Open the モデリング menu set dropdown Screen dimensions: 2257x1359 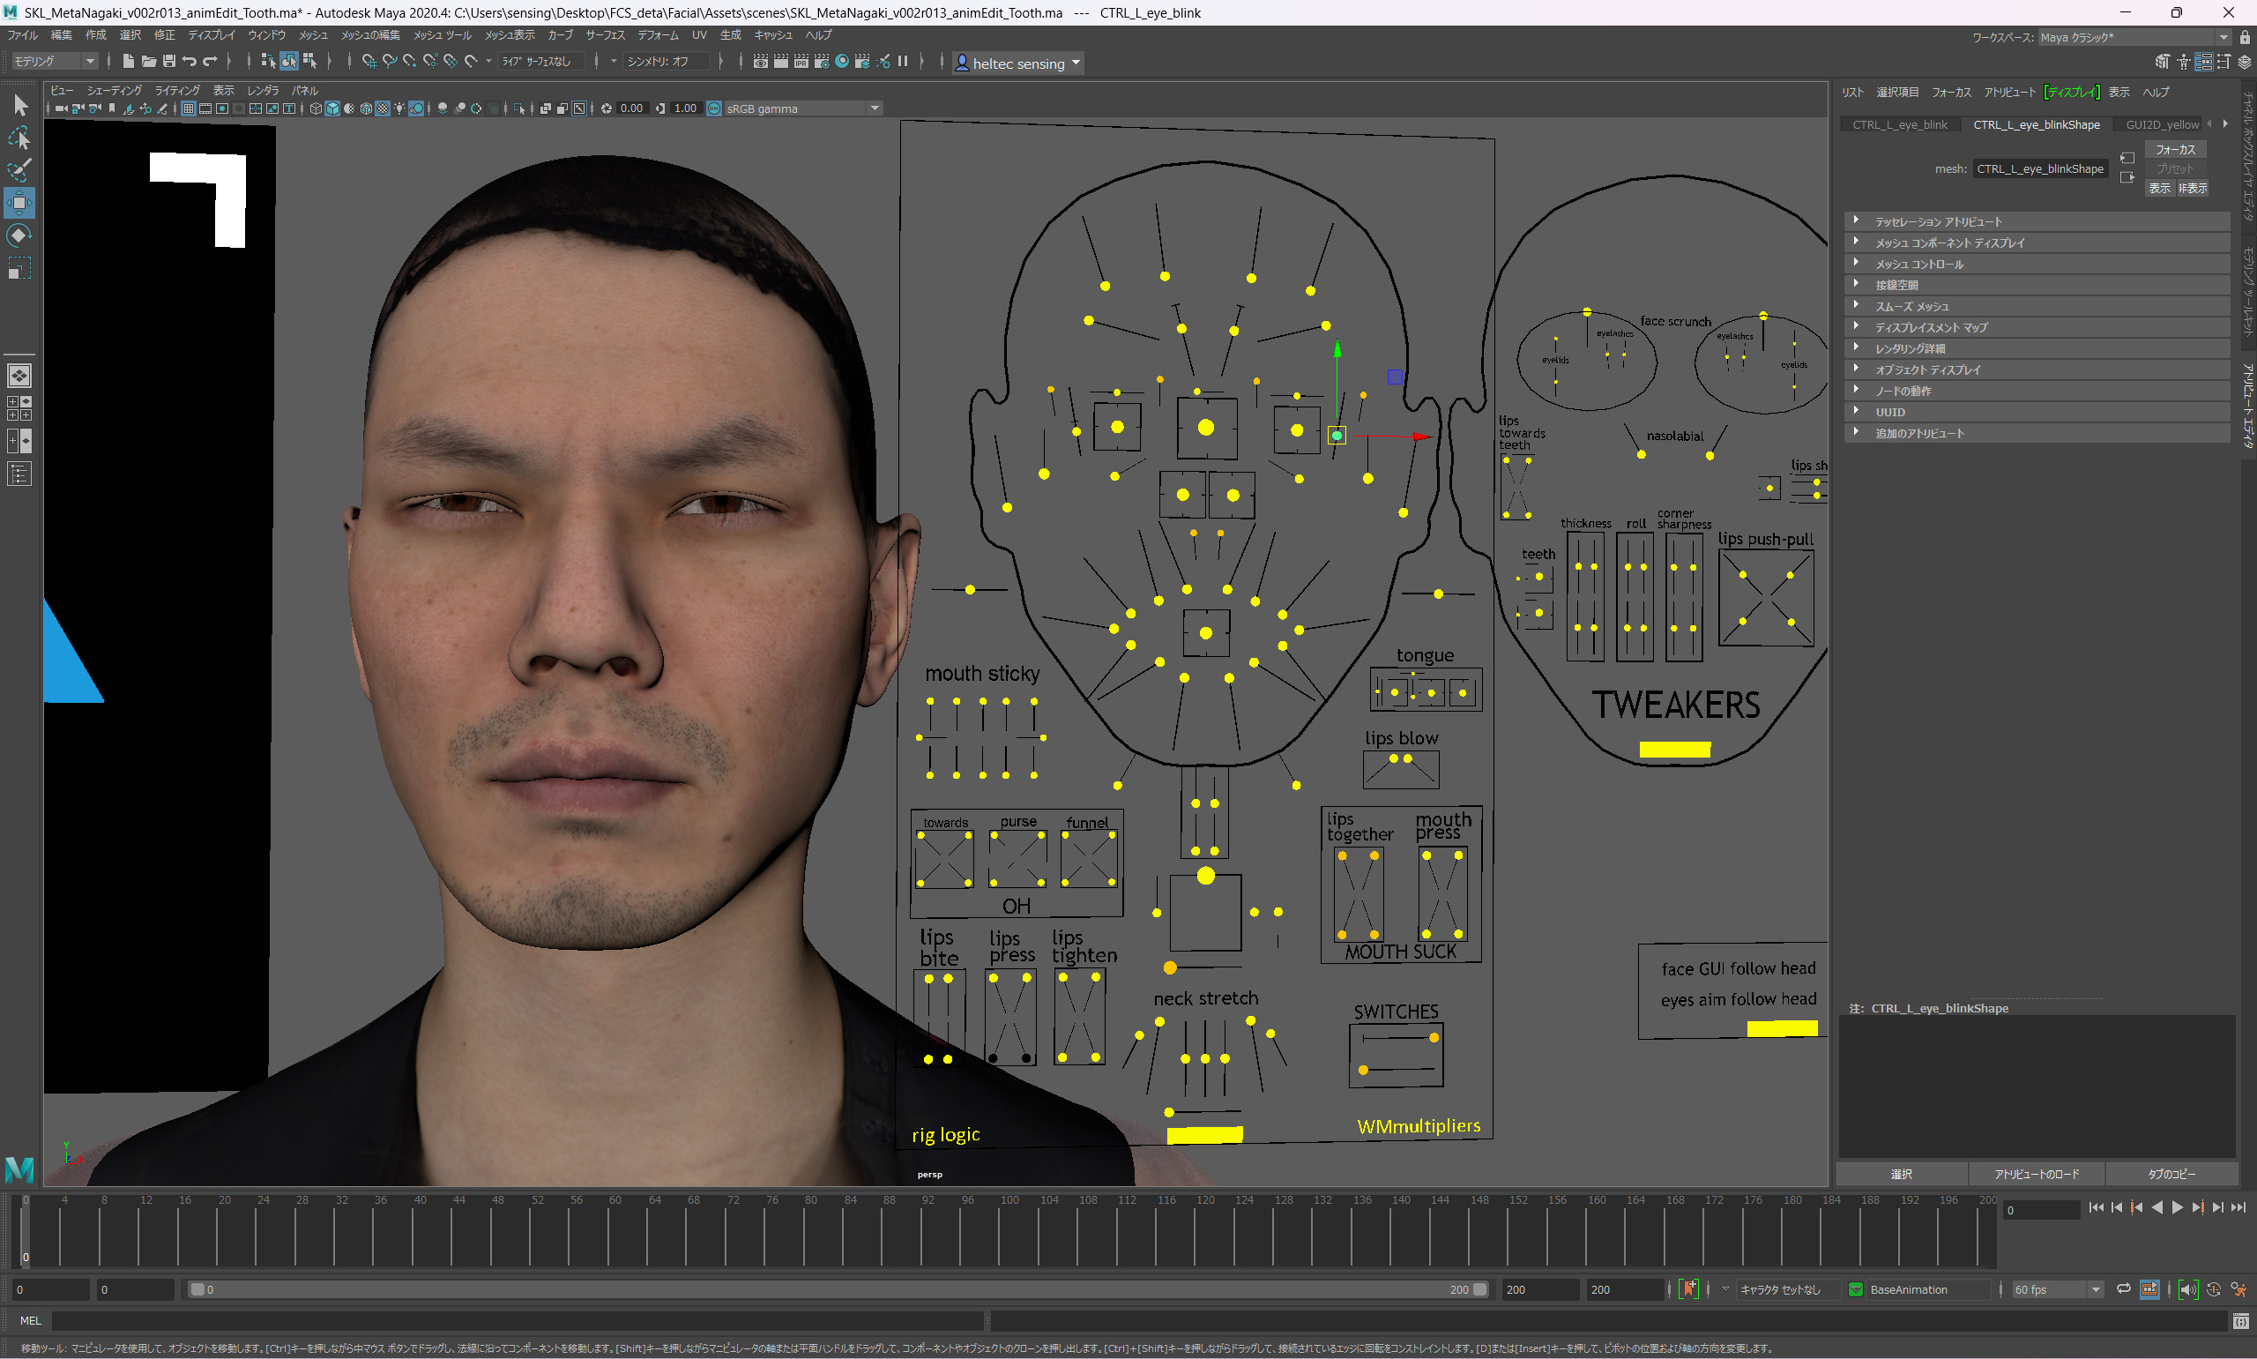pyautogui.click(x=54, y=62)
